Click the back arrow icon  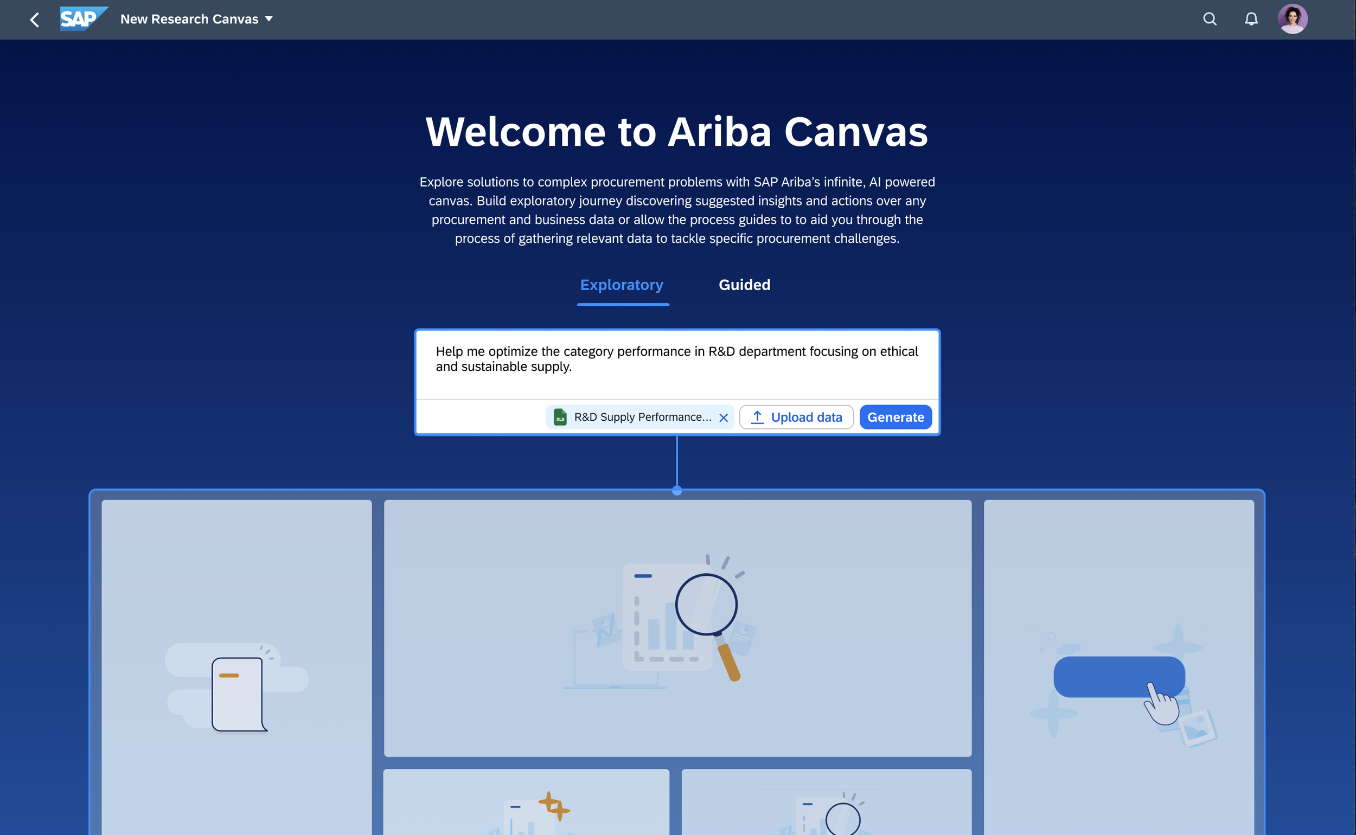pyautogui.click(x=35, y=20)
